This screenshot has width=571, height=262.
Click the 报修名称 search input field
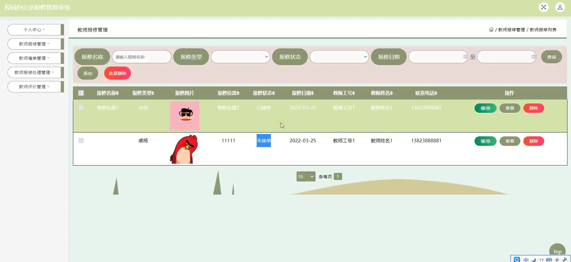click(141, 57)
